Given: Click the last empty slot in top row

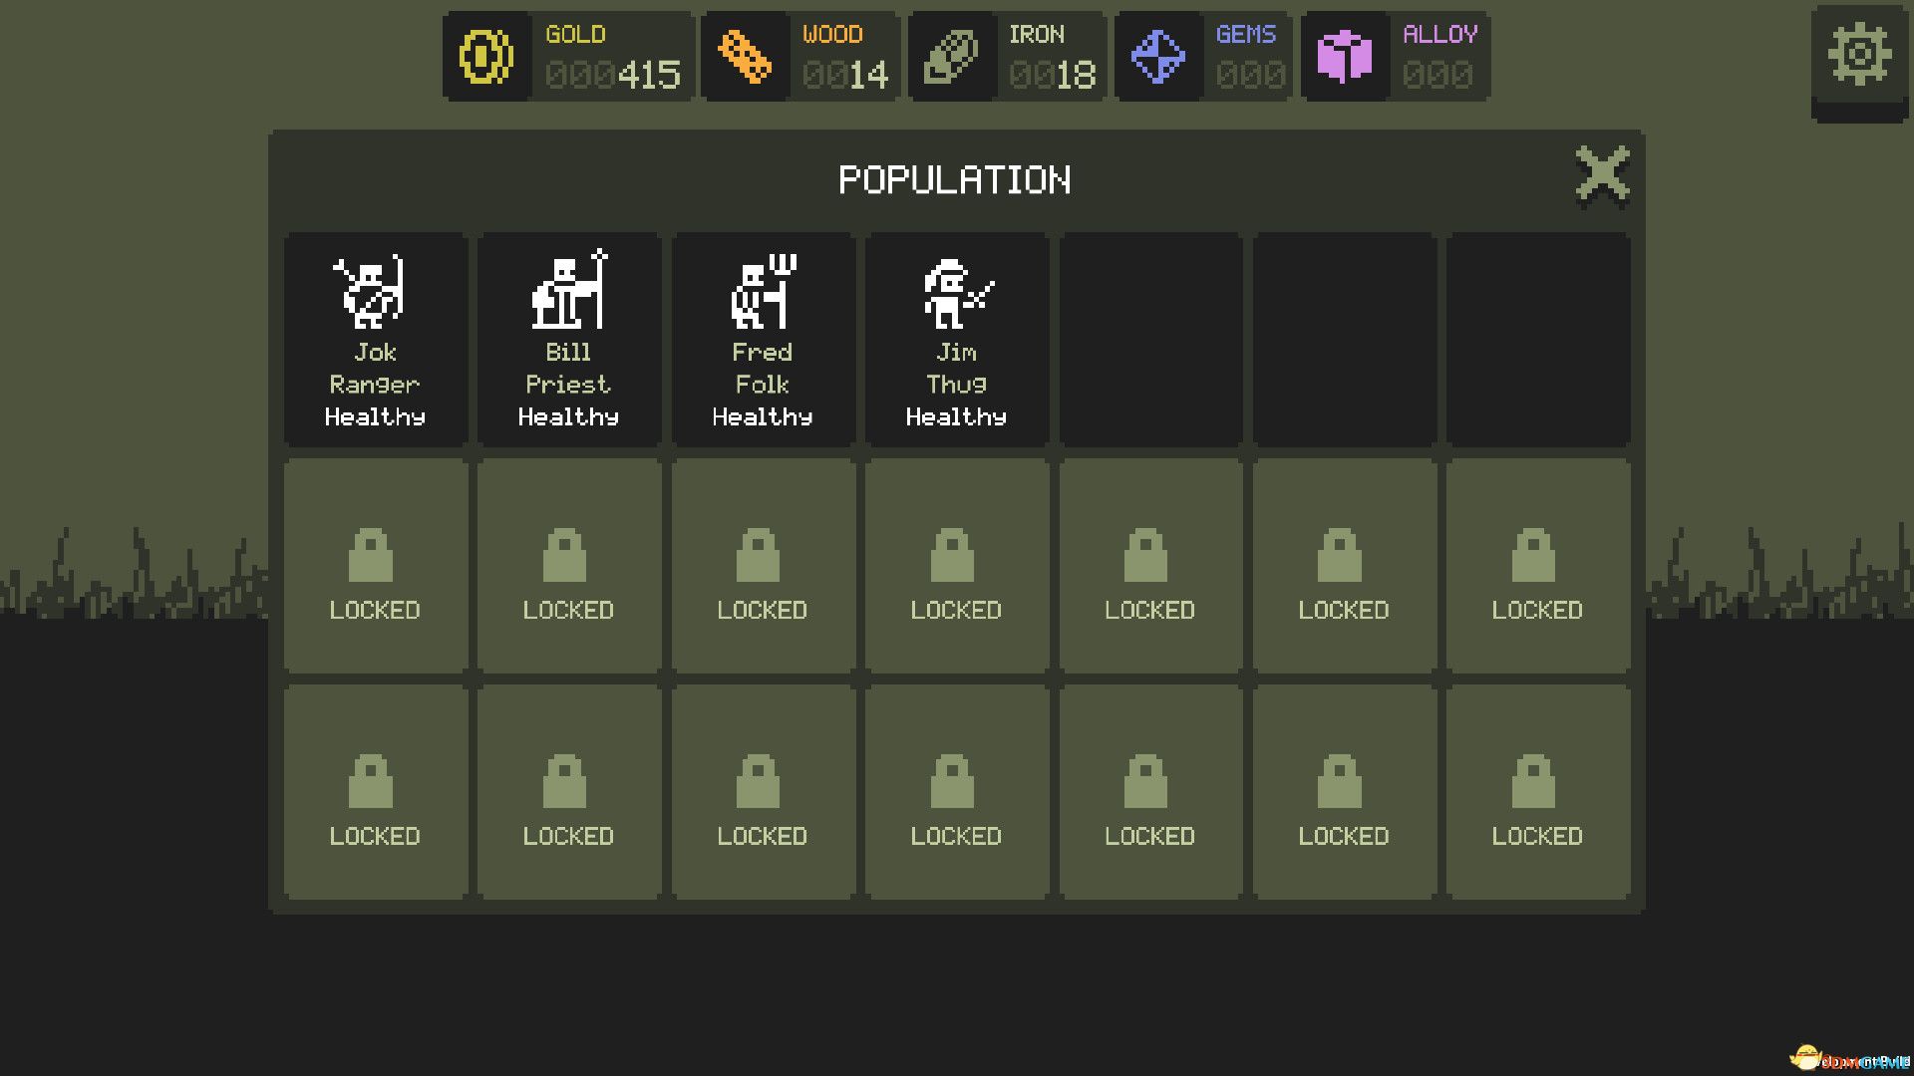Looking at the screenshot, I should 1538,339.
